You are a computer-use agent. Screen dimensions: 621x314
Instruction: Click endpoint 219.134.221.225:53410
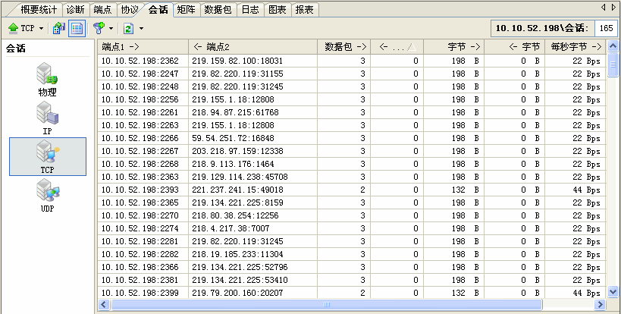(240, 280)
